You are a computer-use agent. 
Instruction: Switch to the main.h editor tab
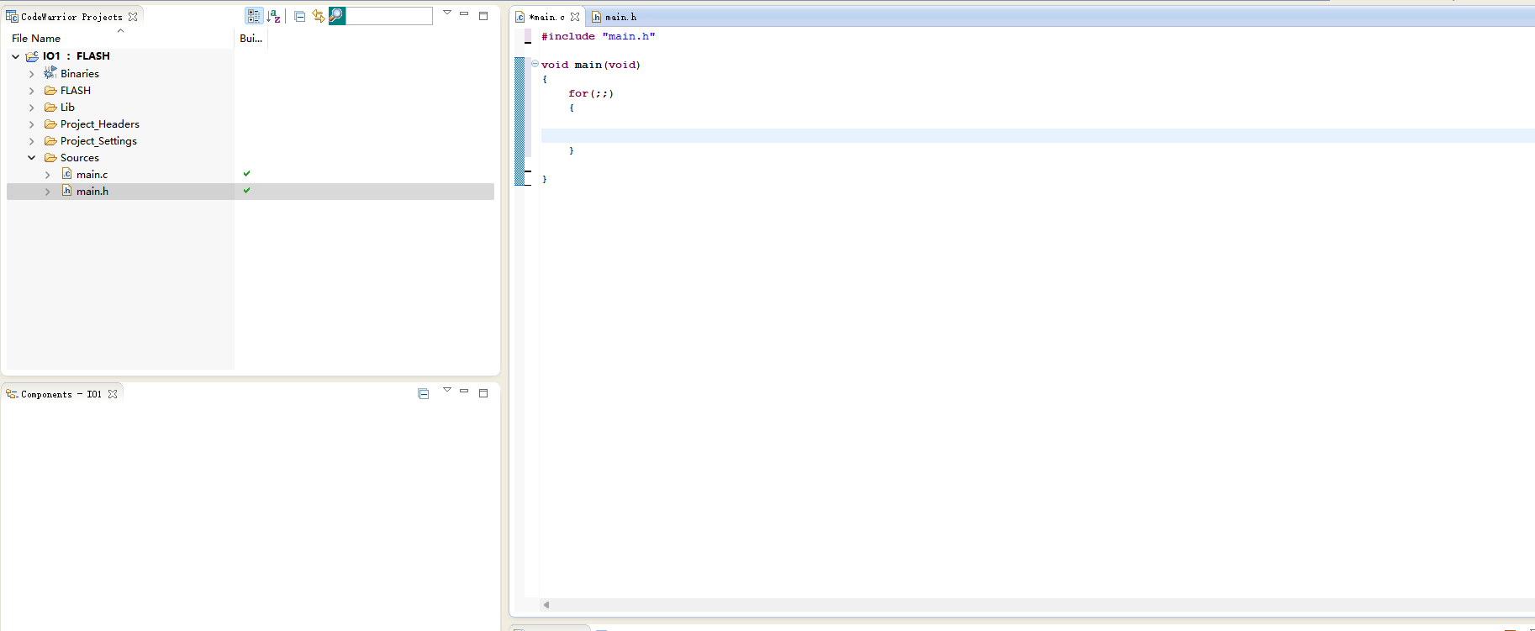615,17
